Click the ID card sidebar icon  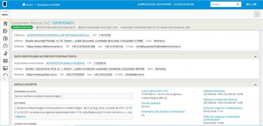(5, 61)
